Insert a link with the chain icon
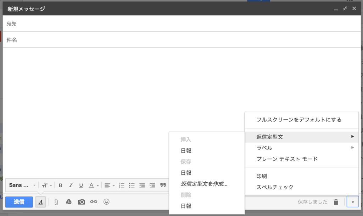 point(94,202)
